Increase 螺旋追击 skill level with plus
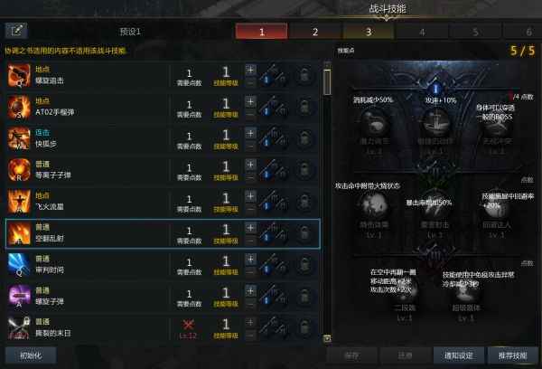This screenshot has width=542, height=369. tap(250, 70)
